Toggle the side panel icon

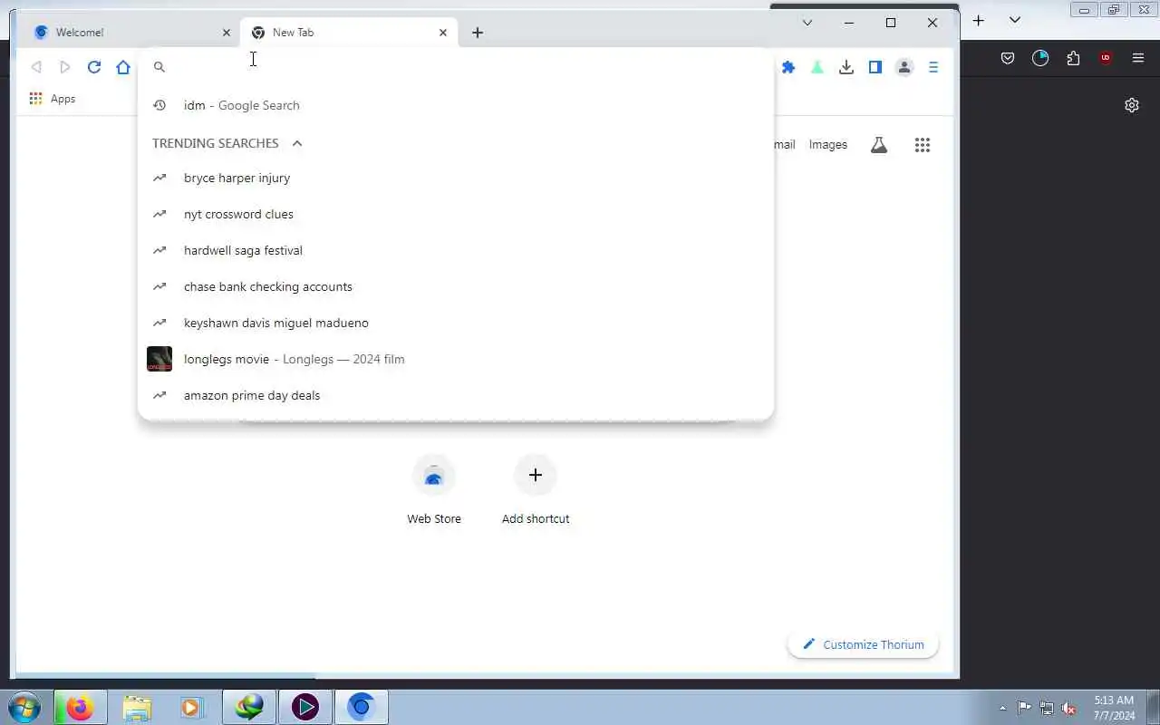tap(875, 67)
